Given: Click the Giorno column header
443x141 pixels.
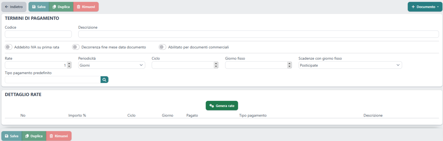Looking at the screenshot, I should point(168,115).
